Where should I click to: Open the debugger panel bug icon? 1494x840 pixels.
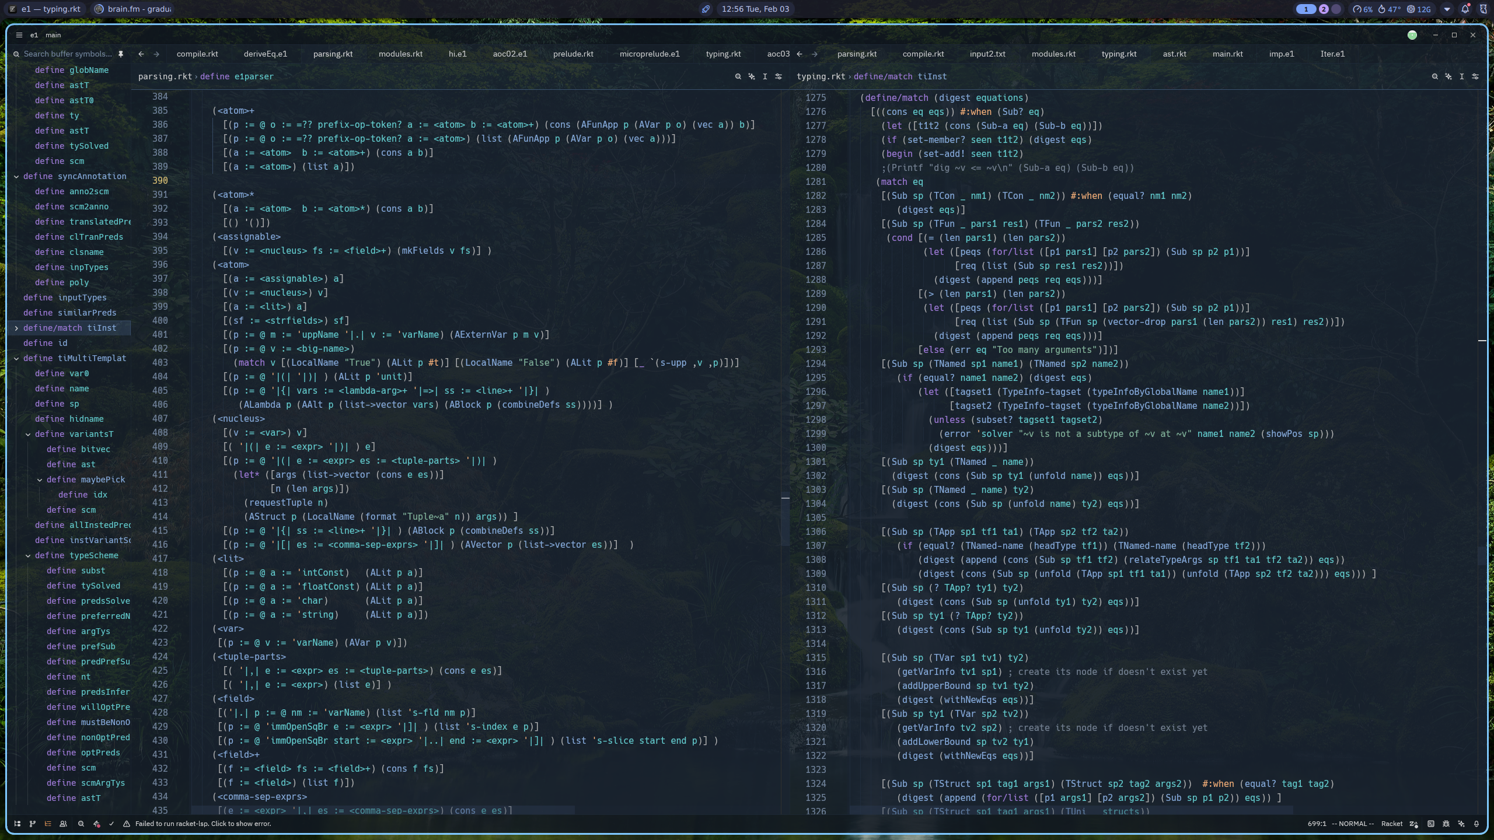click(x=1446, y=824)
